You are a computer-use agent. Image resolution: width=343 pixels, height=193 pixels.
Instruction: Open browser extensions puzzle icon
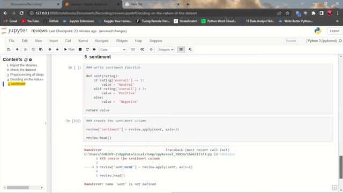[x=313, y=13]
